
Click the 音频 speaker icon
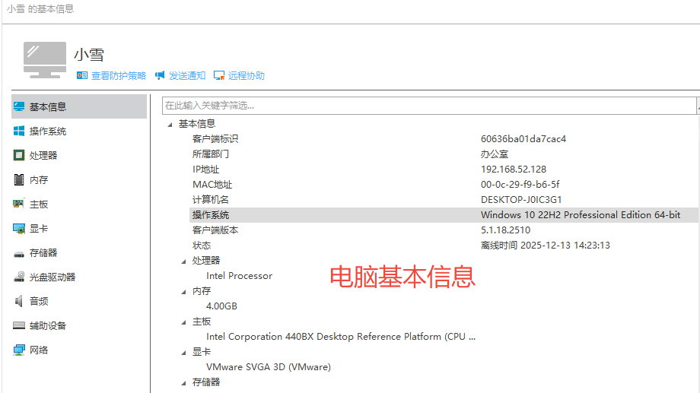pos(19,301)
